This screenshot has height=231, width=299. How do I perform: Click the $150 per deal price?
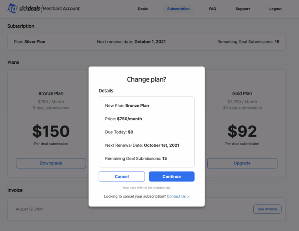pyautogui.click(x=51, y=131)
